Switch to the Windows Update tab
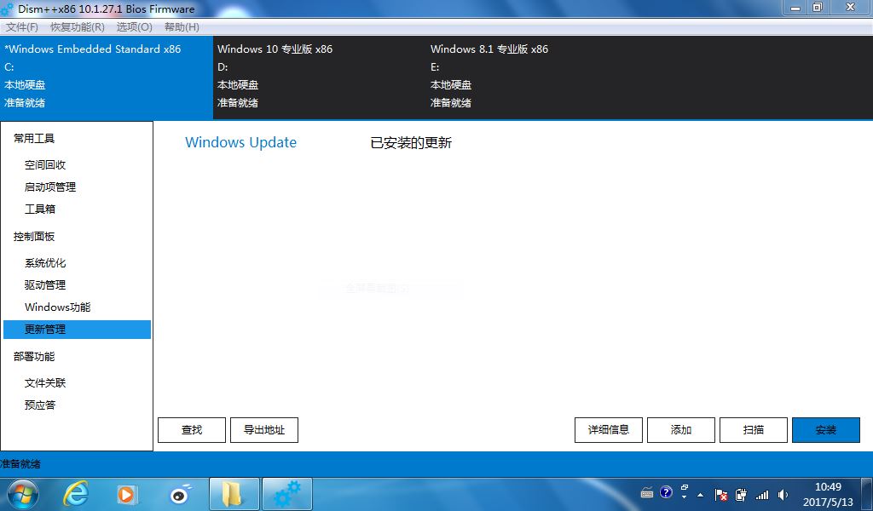The image size is (873, 511). pyautogui.click(x=240, y=142)
